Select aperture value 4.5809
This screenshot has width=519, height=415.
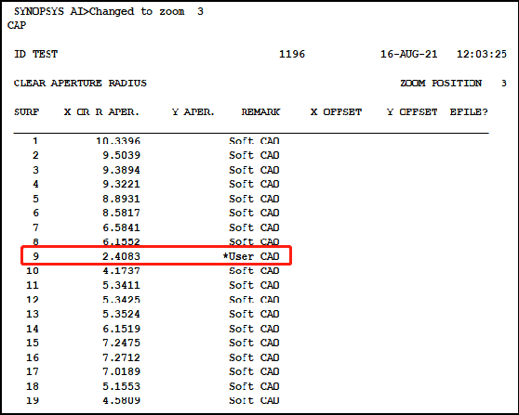[121, 400]
